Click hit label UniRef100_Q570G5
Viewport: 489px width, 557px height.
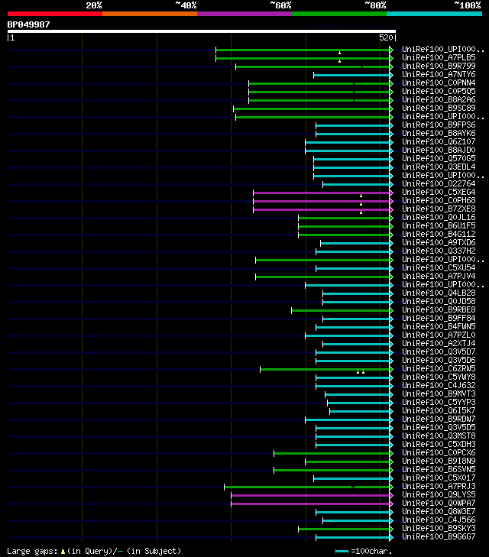[x=439, y=158]
